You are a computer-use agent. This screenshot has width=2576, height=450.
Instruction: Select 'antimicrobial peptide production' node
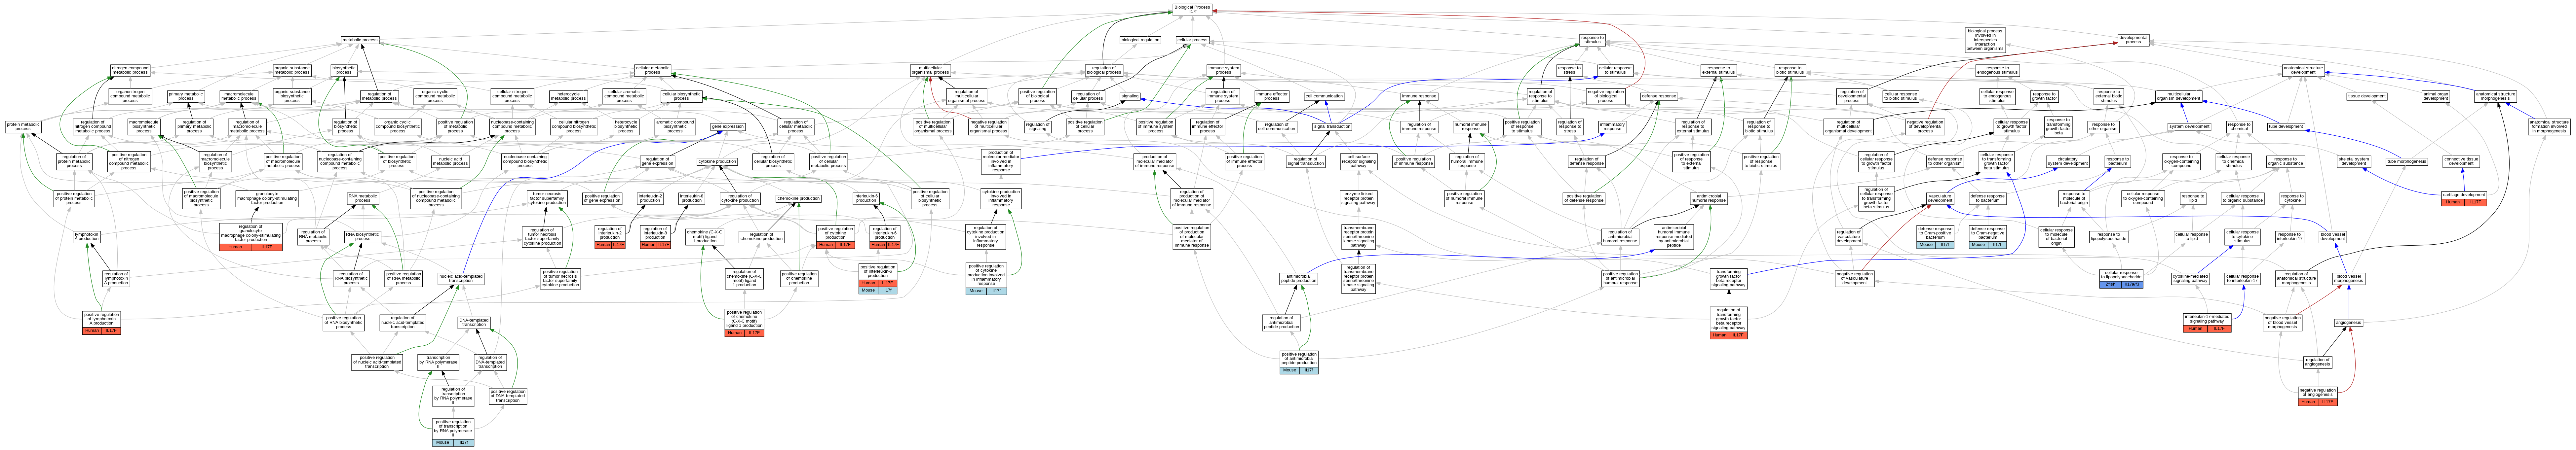[1299, 279]
